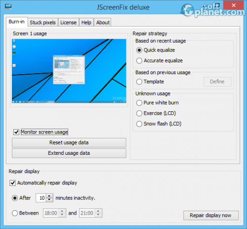
Task: Click the Screen 1 usage preview thumbnail
Action: pyautogui.click(x=69, y=71)
